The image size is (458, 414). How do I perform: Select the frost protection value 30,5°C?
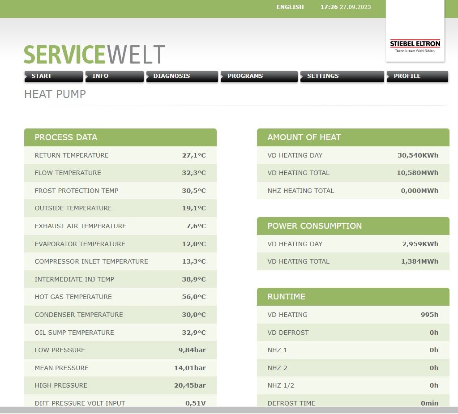(x=194, y=191)
